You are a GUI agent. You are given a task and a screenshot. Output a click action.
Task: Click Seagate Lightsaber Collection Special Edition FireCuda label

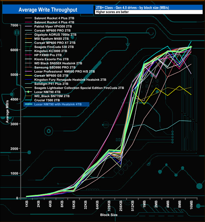pyautogui.click(x=79, y=88)
